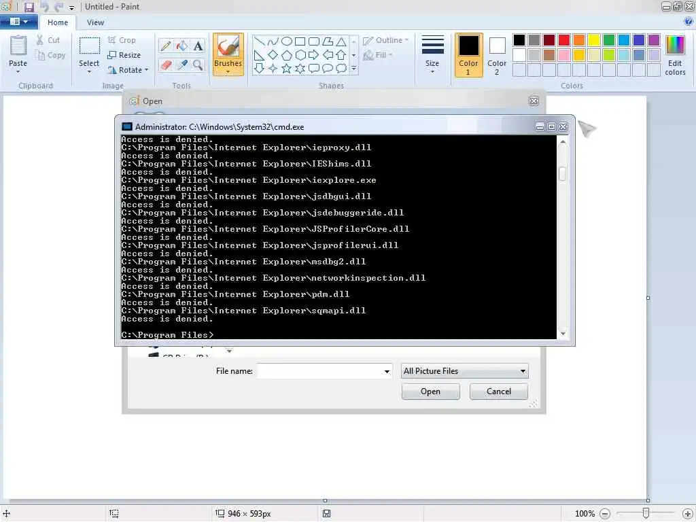Pick the Diamond shape
The image size is (696, 522).
(273, 55)
